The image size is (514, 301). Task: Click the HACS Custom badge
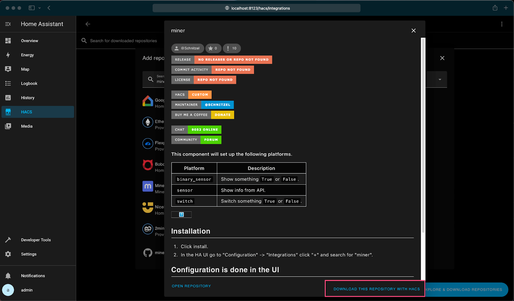point(191,95)
